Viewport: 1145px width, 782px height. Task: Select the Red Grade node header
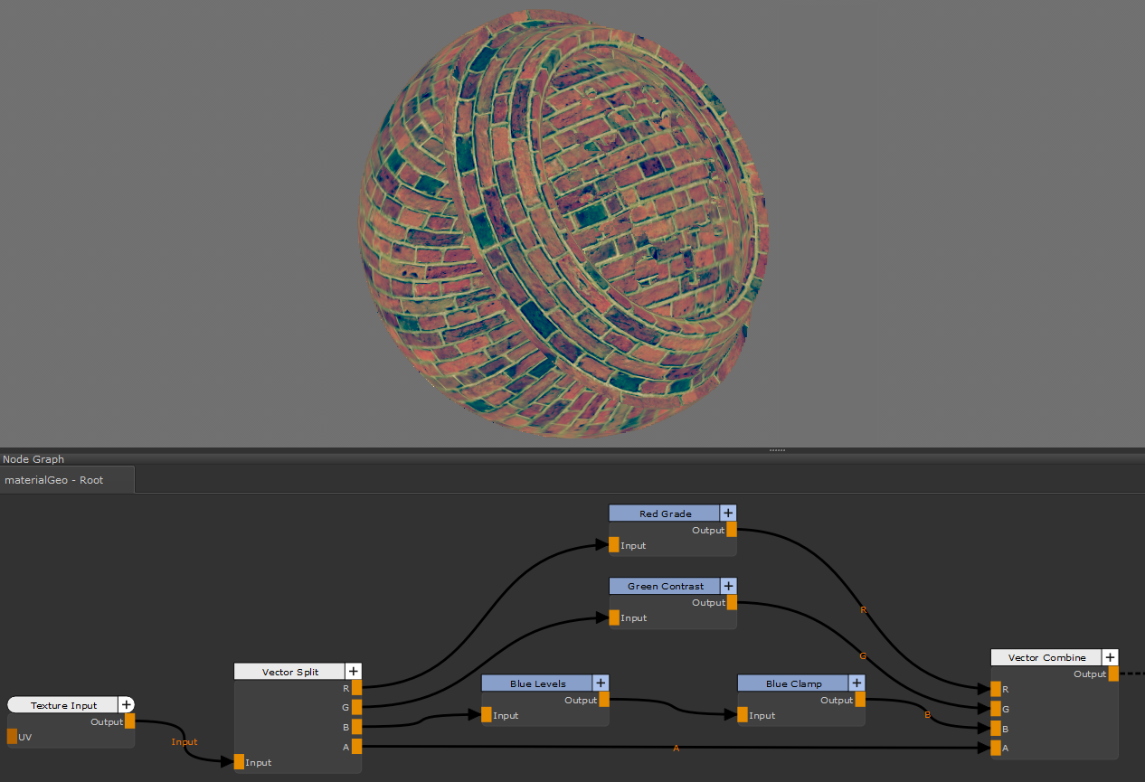(x=665, y=513)
